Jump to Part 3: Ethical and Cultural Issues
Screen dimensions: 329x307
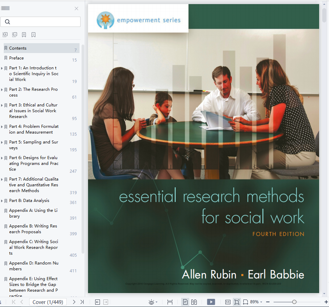tap(33, 110)
